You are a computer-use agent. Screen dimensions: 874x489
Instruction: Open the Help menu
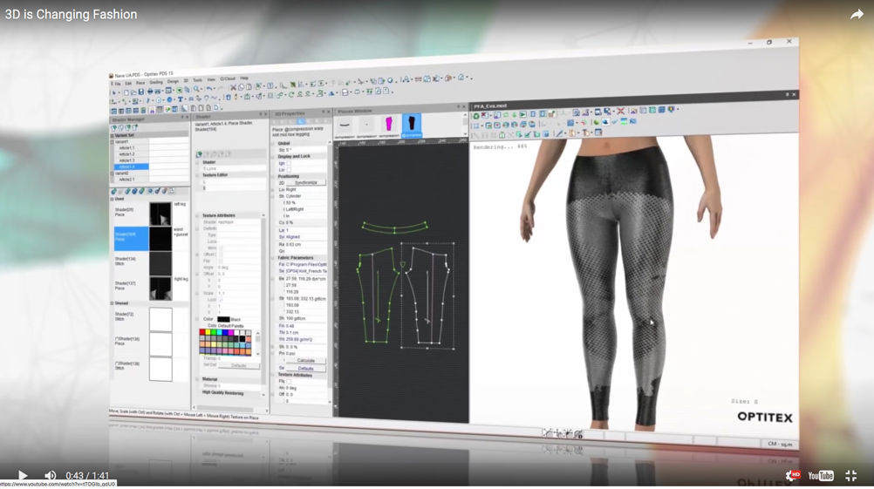pyautogui.click(x=244, y=78)
